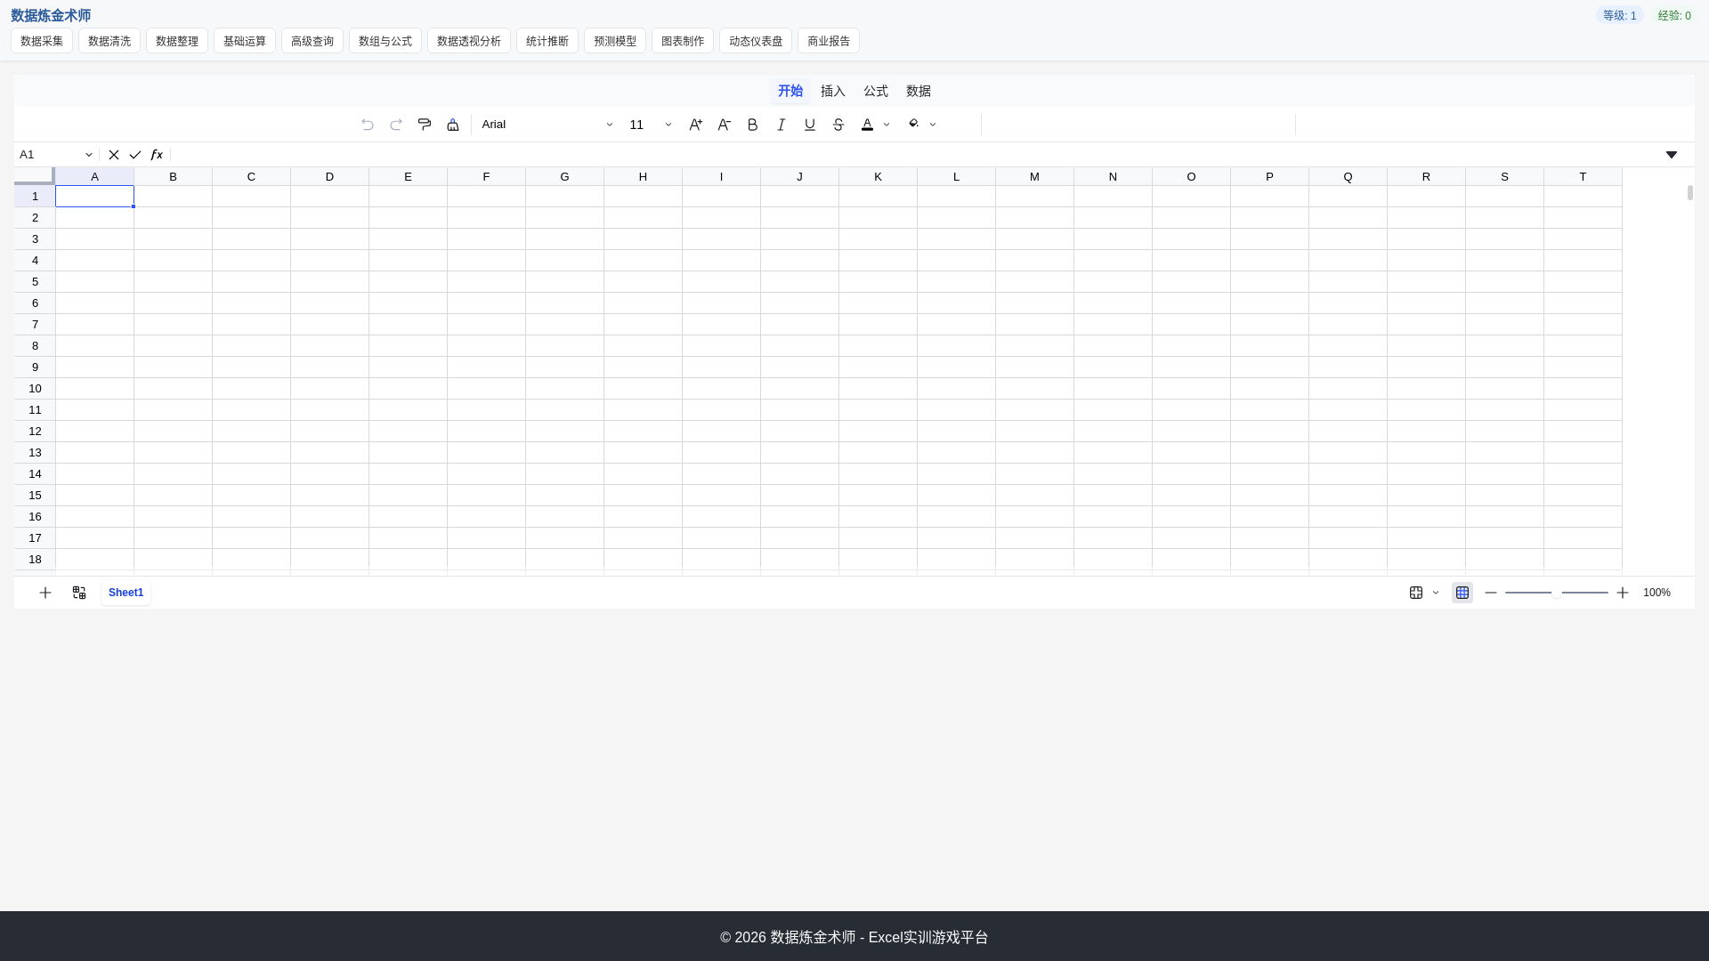Open the 数据整理 module
The height and width of the screenshot is (961, 1709).
[x=177, y=41]
